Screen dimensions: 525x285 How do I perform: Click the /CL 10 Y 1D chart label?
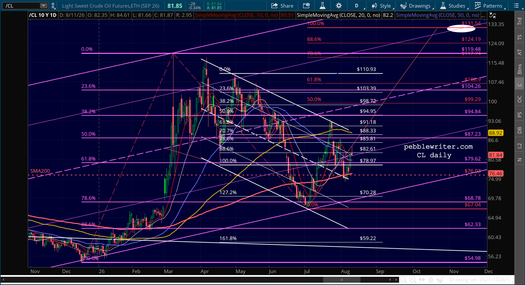pyautogui.click(x=43, y=15)
